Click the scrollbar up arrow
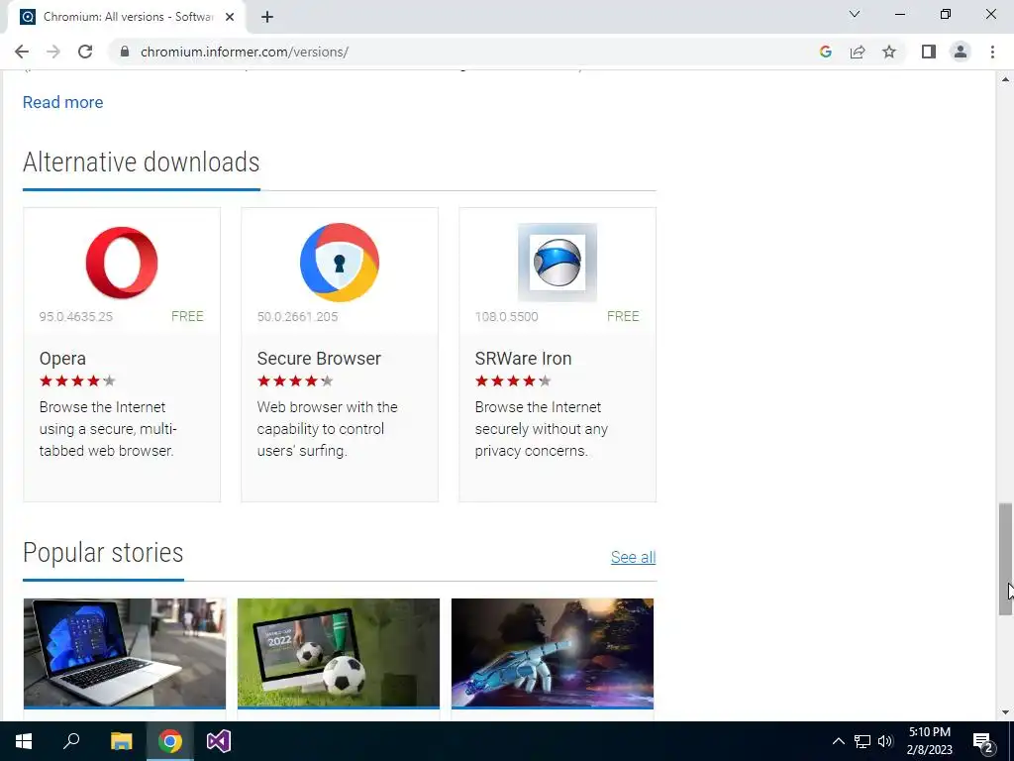This screenshot has height=761, width=1014. [x=1005, y=79]
